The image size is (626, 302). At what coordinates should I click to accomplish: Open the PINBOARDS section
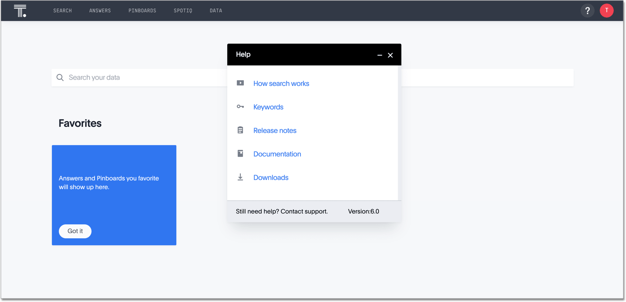click(x=142, y=10)
